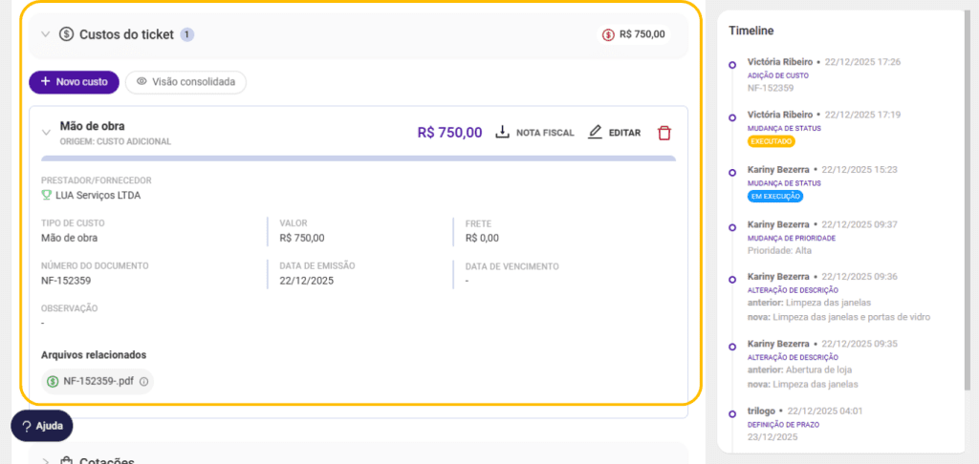Open the Ajuda help button
The width and height of the screenshot is (979, 464).
tap(42, 426)
